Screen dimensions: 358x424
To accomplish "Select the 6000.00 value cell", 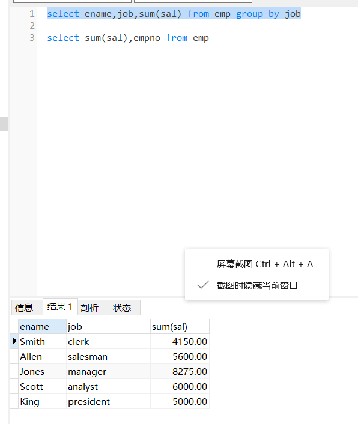I will pyautogui.click(x=180, y=386).
